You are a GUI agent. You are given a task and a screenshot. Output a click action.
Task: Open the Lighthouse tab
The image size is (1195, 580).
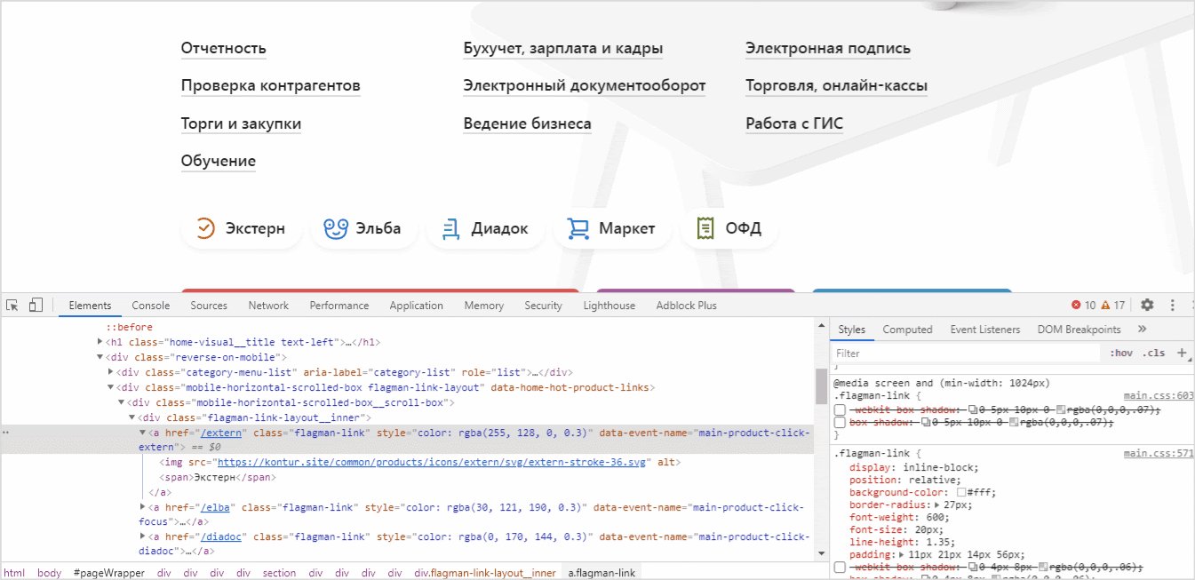pyautogui.click(x=609, y=305)
